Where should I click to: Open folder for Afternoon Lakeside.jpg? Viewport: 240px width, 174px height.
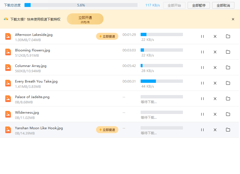pyautogui.click(x=228, y=36)
